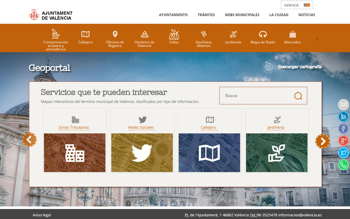The width and height of the screenshot is (350, 219).
Task: Select the Fallas icon in the orange bar
Action: (174, 34)
